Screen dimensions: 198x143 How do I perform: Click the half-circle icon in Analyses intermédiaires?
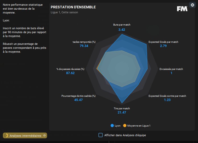(x=6, y=136)
